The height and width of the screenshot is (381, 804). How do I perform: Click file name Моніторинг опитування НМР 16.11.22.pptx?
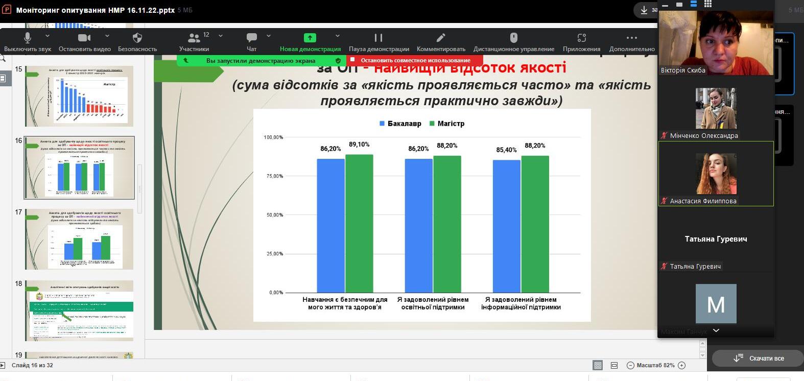96,10
